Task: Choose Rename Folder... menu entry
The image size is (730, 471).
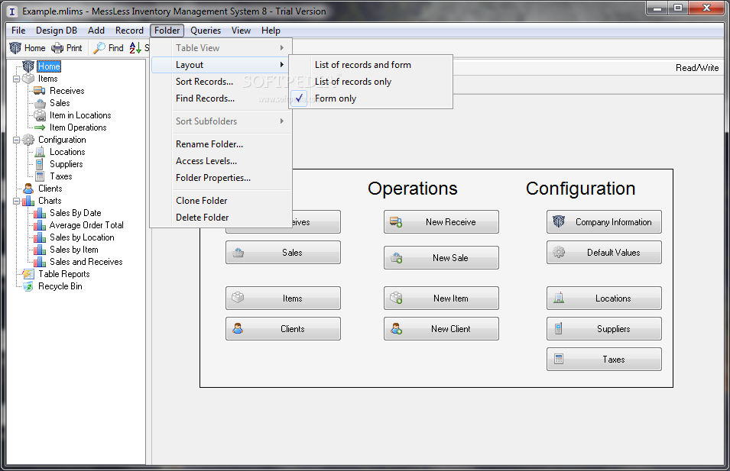Action: pos(222,144)
